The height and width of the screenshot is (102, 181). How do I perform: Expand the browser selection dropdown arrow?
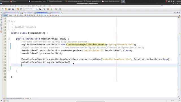(x=42, y=9)
